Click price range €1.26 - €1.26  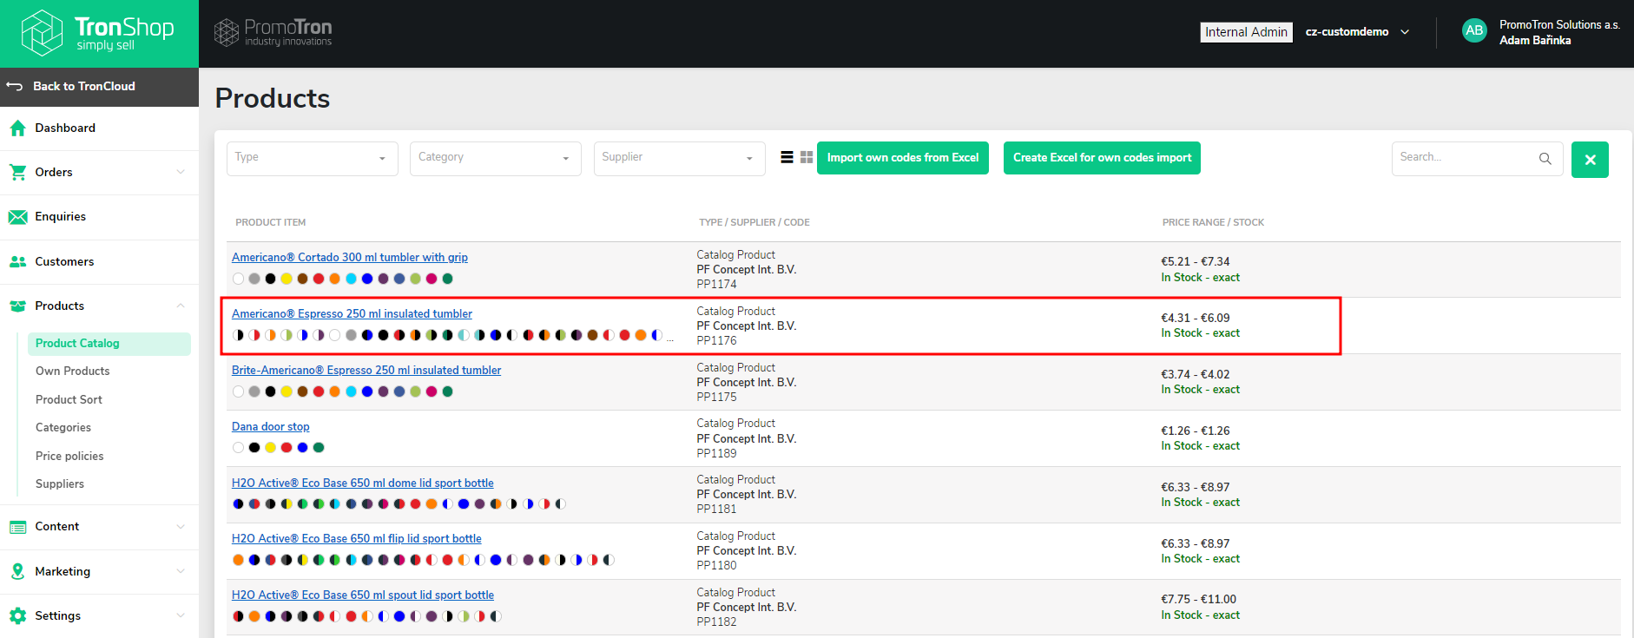click(x=1196, y=431)
